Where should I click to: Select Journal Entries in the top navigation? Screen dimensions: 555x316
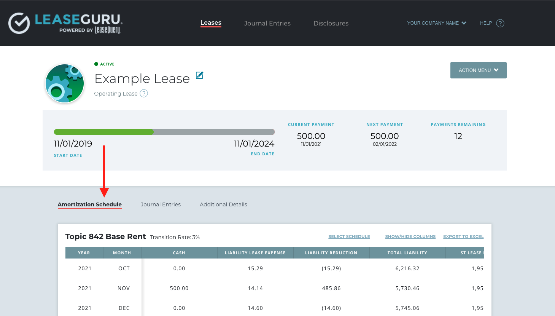point(267,23)
